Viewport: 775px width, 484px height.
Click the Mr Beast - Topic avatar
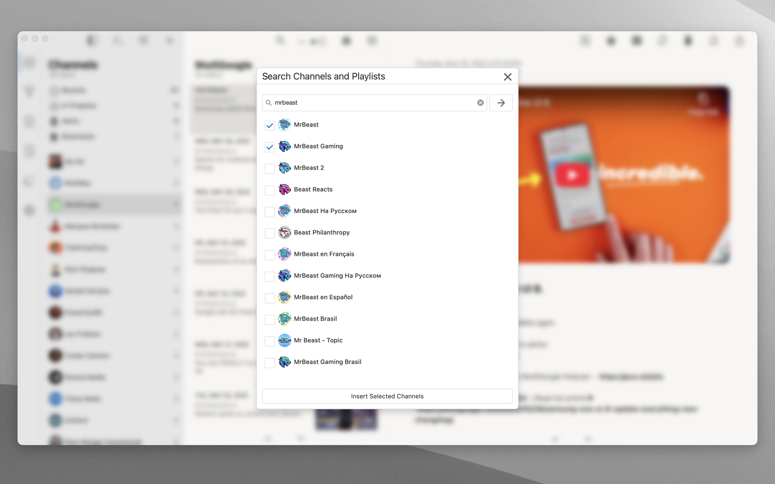(284, 340)
